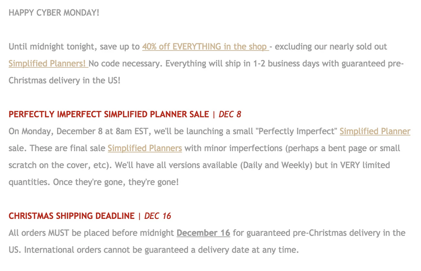Open Simplified Planner link after "Perfectly Imperfect"
421x271 pixels.
tap(375, 131)
